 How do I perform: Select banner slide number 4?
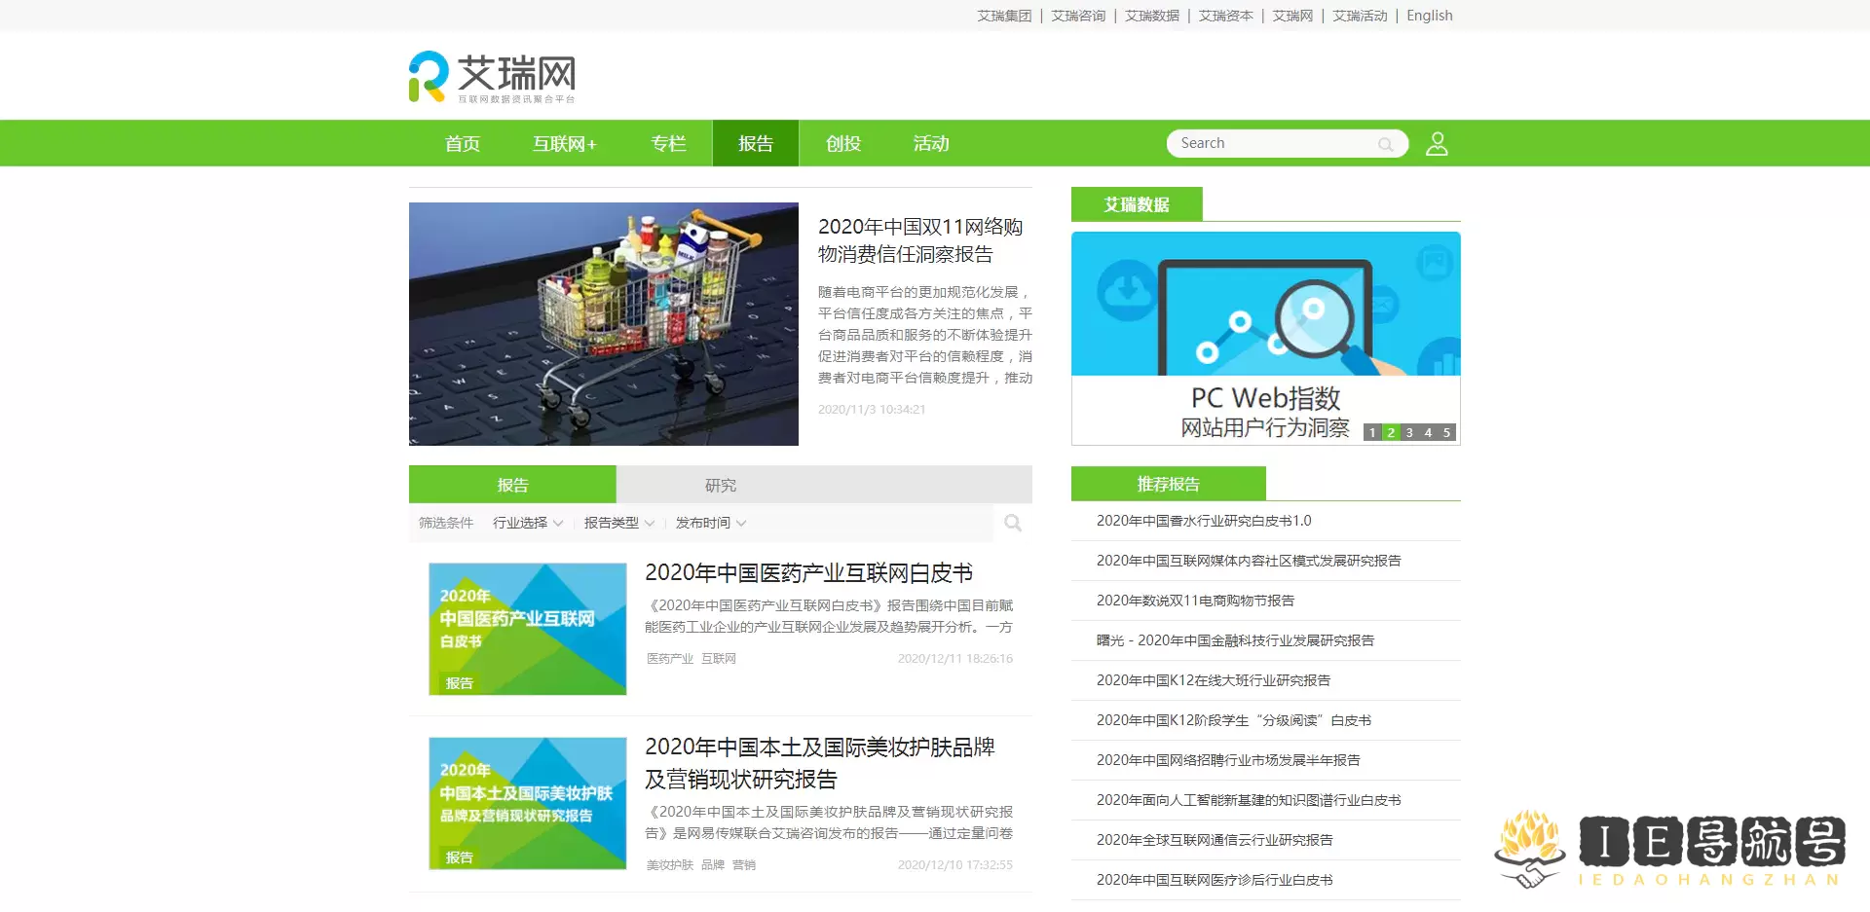[1428, 433]
